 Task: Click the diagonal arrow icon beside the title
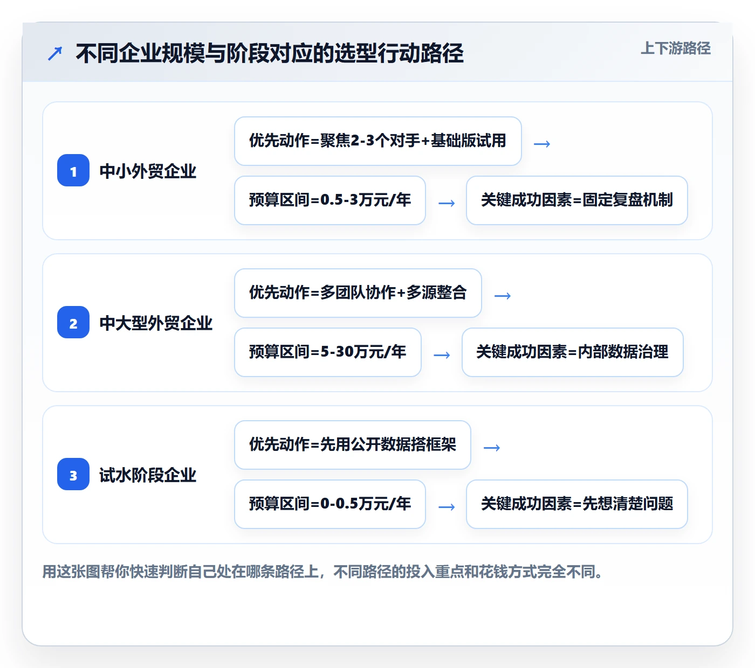(x=55, y=53)
